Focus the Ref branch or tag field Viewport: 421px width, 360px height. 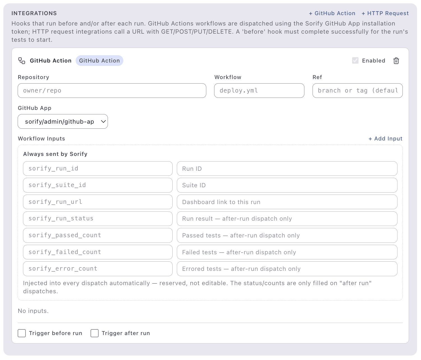[358, 91]
